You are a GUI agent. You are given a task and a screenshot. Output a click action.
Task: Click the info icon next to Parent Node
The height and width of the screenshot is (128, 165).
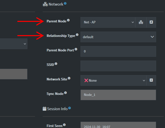[x=68, y=20]
